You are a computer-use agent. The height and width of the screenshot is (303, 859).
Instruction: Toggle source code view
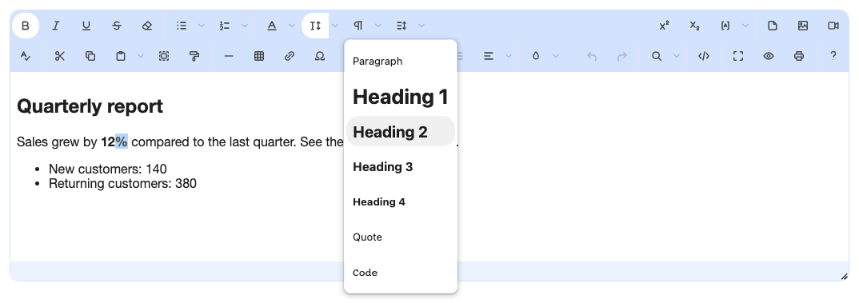point(704,56)
